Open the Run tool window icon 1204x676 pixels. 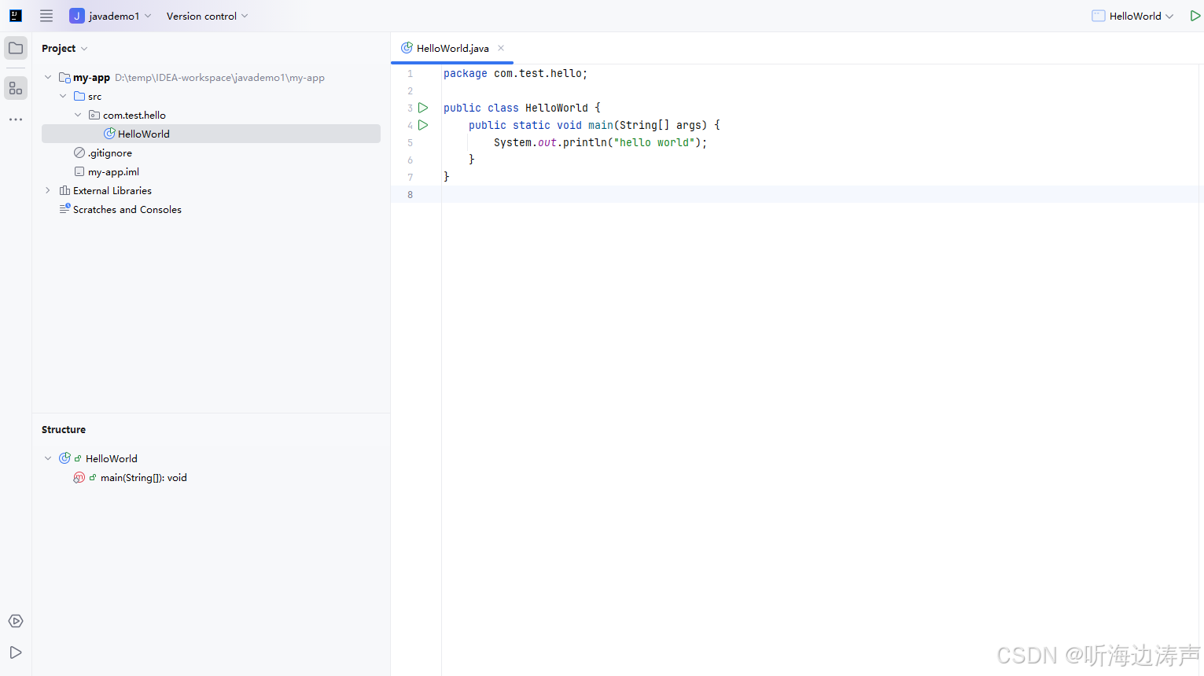16,652
